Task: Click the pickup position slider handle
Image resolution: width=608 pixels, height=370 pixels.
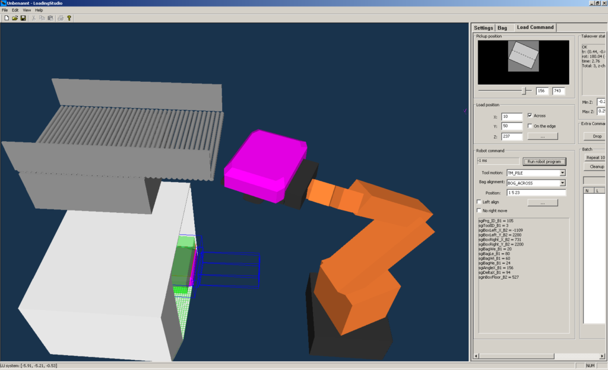Action: (x=524, y=91)
